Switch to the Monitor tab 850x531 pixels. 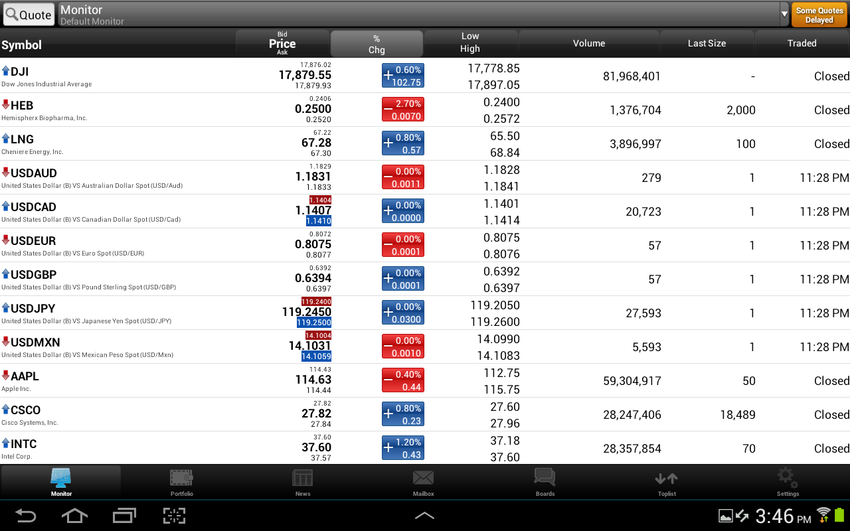click(61, 483)
